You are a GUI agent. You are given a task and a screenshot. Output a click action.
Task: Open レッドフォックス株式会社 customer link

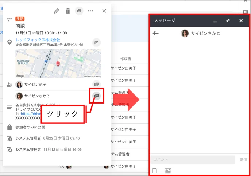[38, 40]
